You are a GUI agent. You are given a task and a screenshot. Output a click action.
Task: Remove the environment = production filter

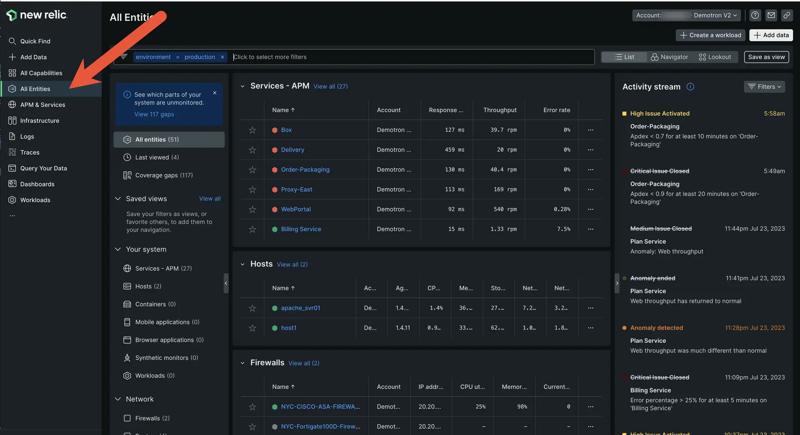point(222,57)
